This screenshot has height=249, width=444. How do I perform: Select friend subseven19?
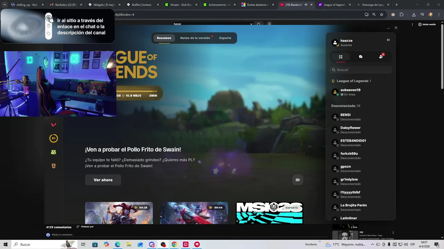click(x=361, y=92)
